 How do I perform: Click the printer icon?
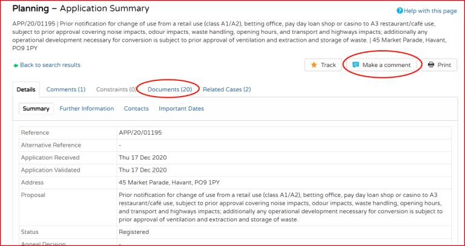[430, 65]
